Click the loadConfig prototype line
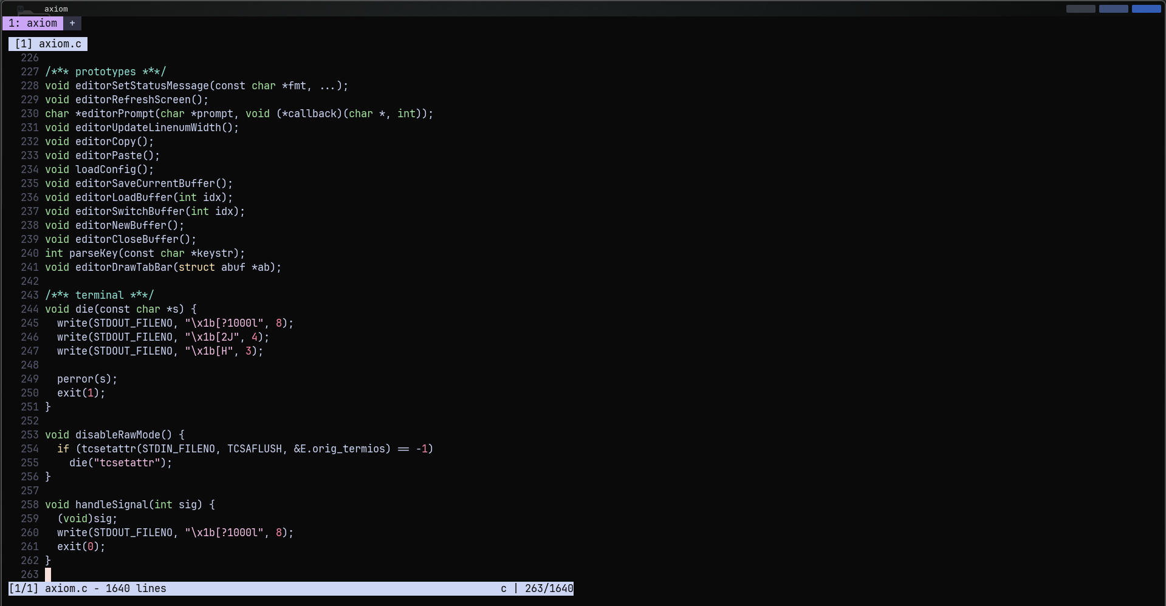Screen dimensions: 1166x606 coord(99,169)
